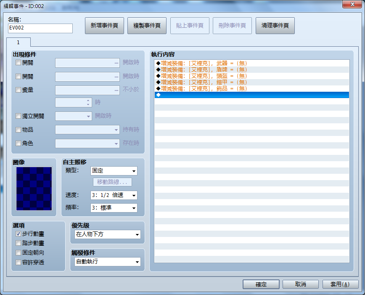Select the 武器 equipment change command

251,63
